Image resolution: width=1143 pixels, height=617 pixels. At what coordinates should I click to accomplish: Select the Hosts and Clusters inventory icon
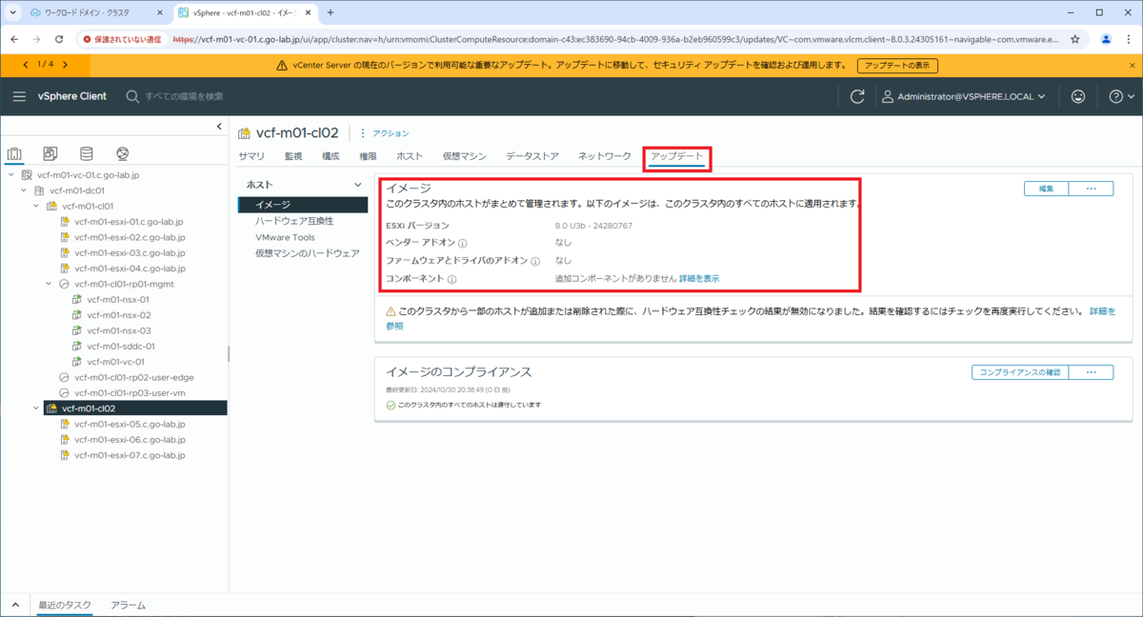pos(14,153)
